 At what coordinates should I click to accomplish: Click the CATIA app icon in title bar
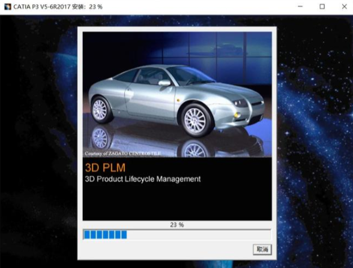tap(8, 7)
